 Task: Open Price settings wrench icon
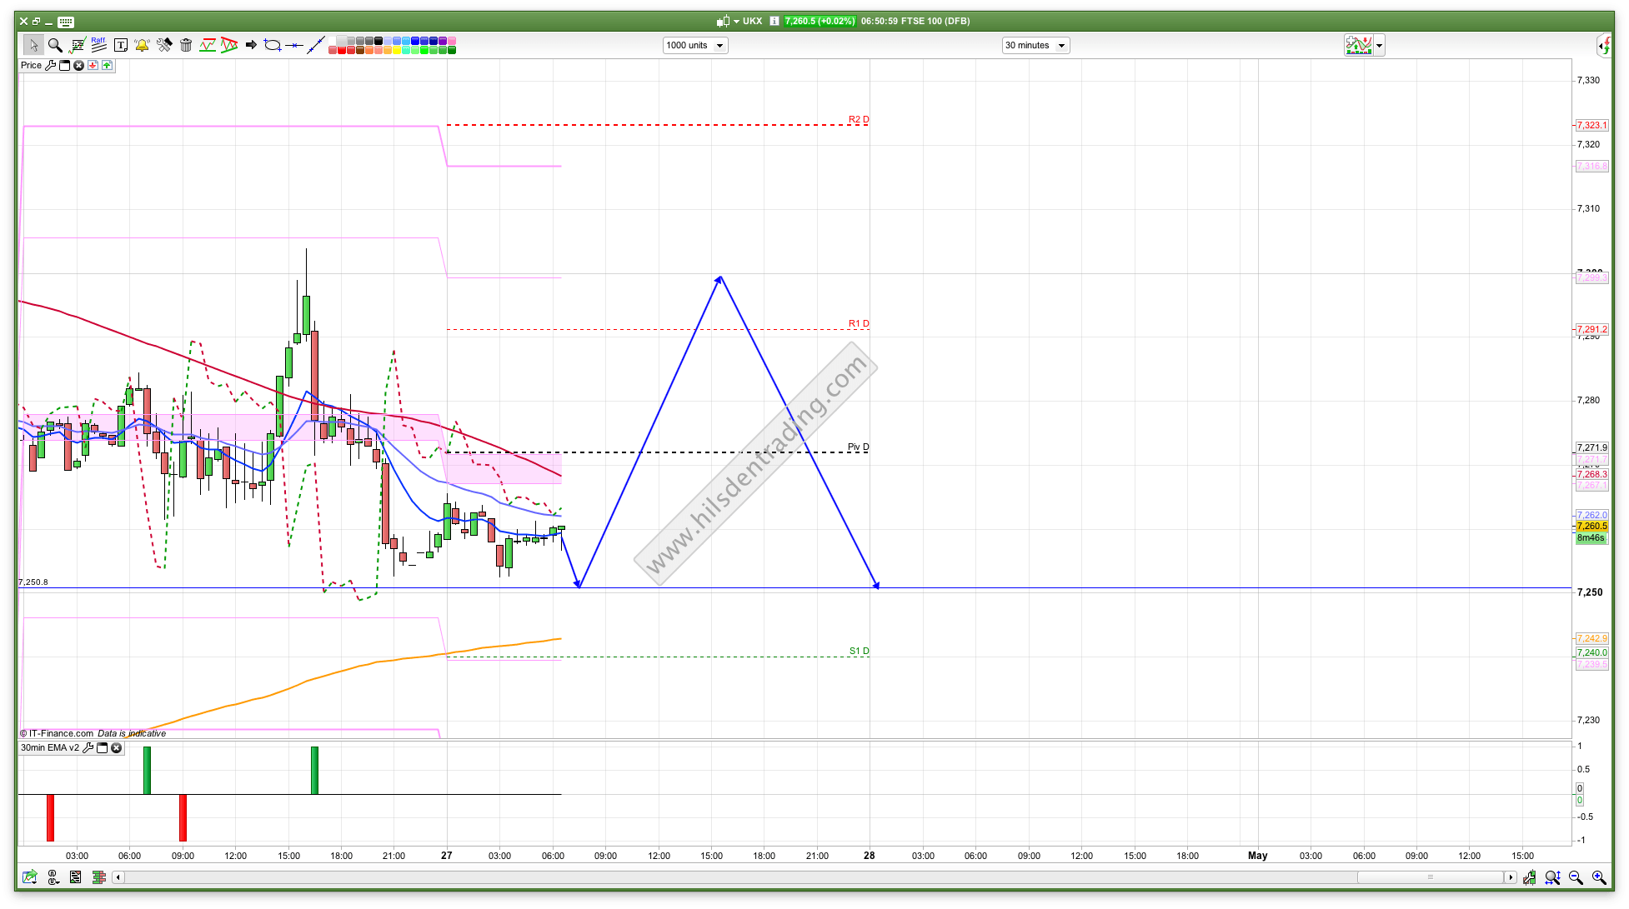(x=50, y=65)
